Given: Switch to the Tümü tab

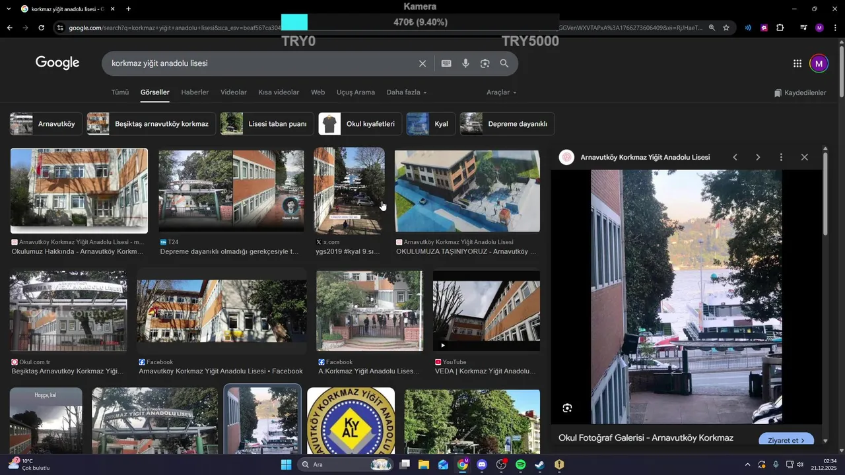Looking at the screenshot, I should [x=120, y=92].
